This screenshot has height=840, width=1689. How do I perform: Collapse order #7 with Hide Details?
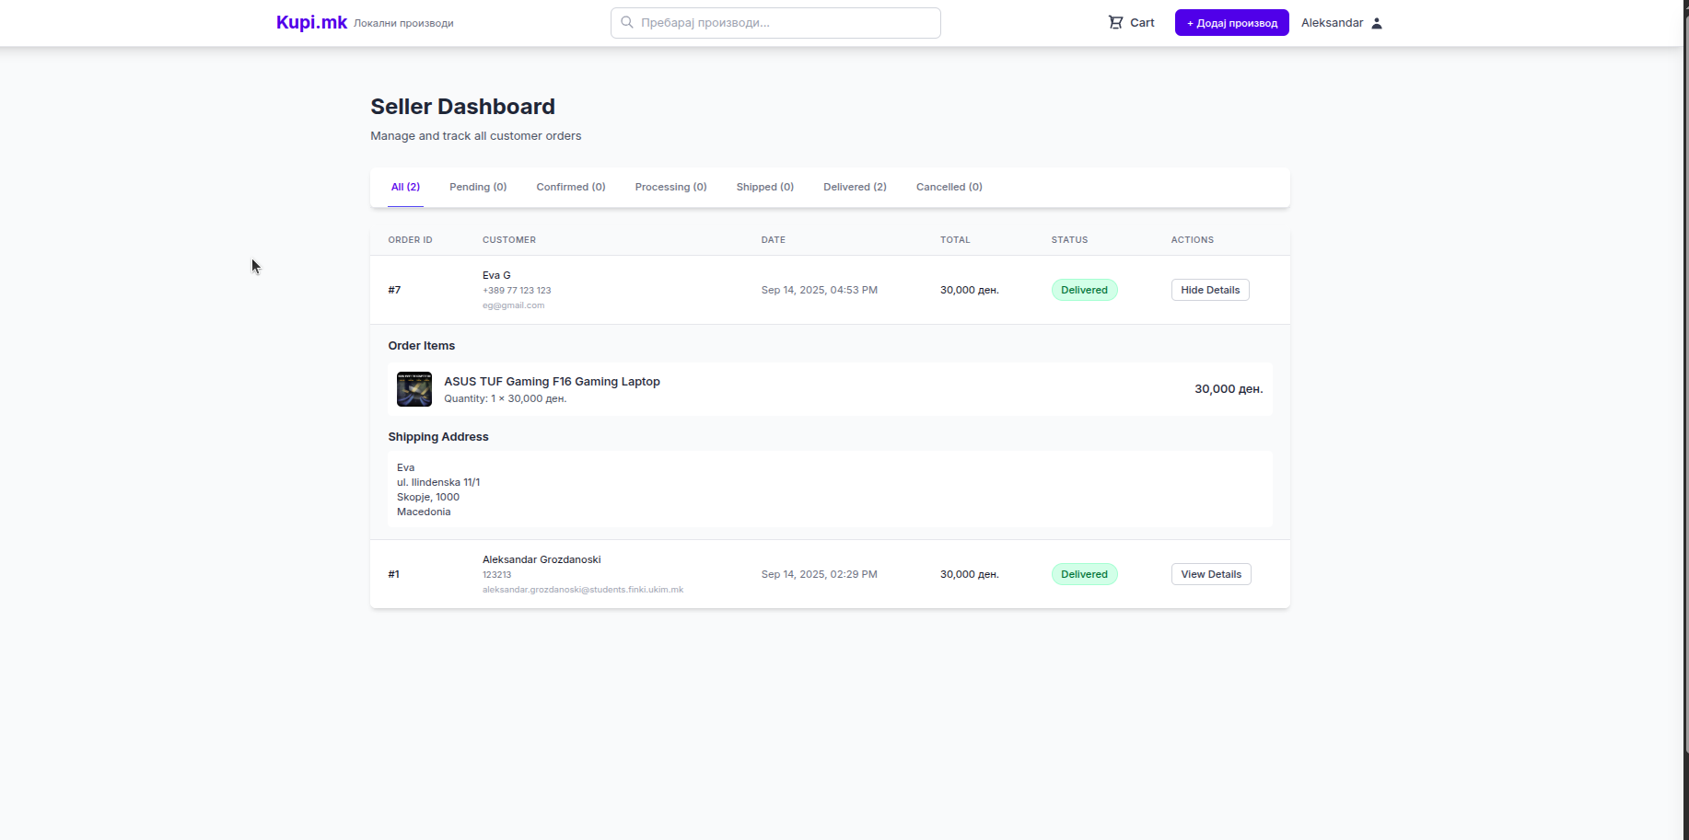coord(1209,290)
